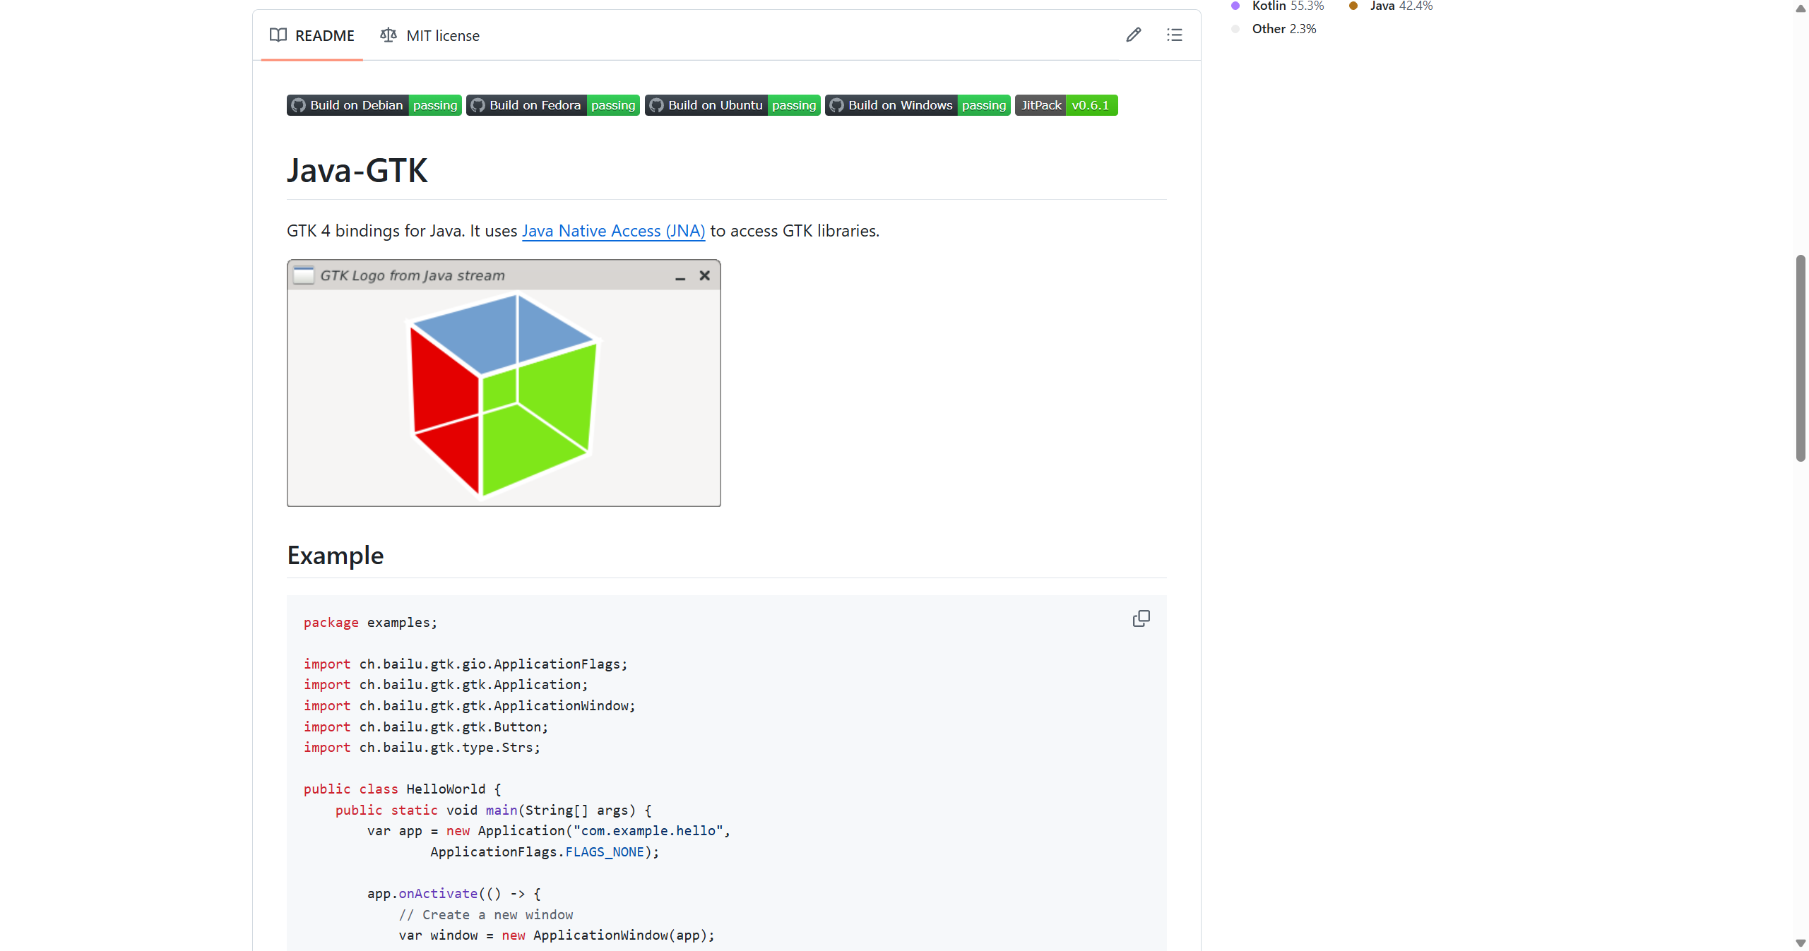The width and height of the screenshot is (1809, 951).
Task: Copy the example code using copy icon
Action: pyautogui.click(x=1141, y=618)
